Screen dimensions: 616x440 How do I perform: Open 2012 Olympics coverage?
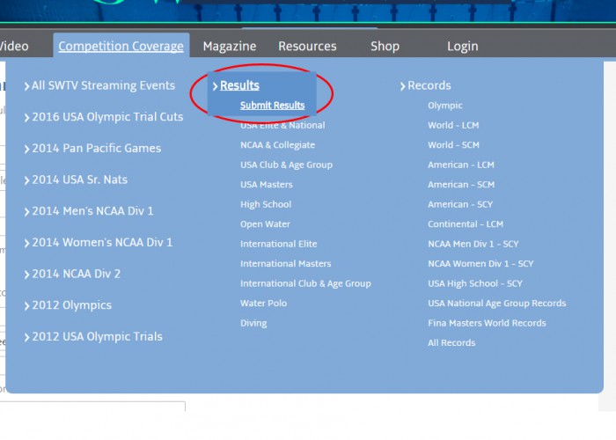click(x=71, y=305)
